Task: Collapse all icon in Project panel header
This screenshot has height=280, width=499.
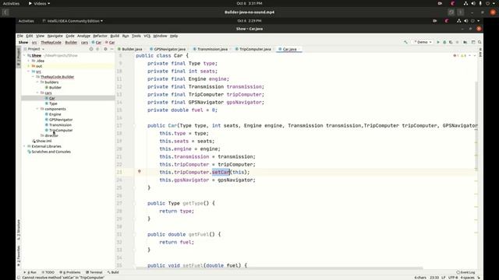Action: pyautogui.click(x=97, y=49)
